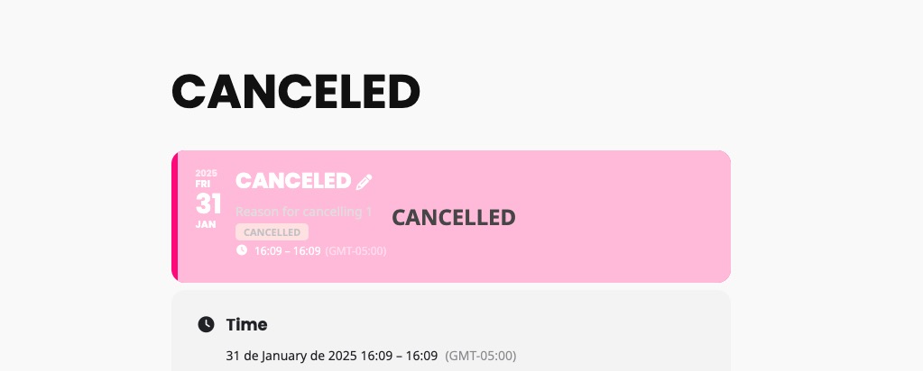Click the white 16:09 – 16:09 time in card

click(287, 251)
